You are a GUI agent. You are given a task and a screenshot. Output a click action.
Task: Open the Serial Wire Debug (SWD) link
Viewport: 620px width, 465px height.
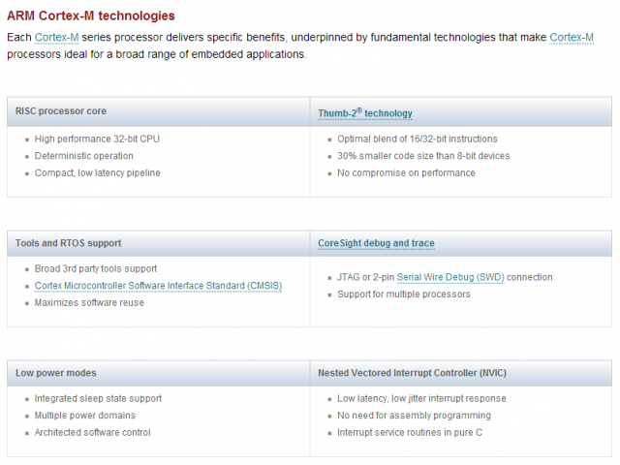pyautogui.click(x=450, y=277)
